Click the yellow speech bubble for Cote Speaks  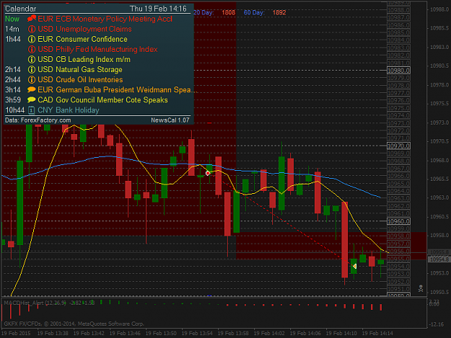[31, 99]
